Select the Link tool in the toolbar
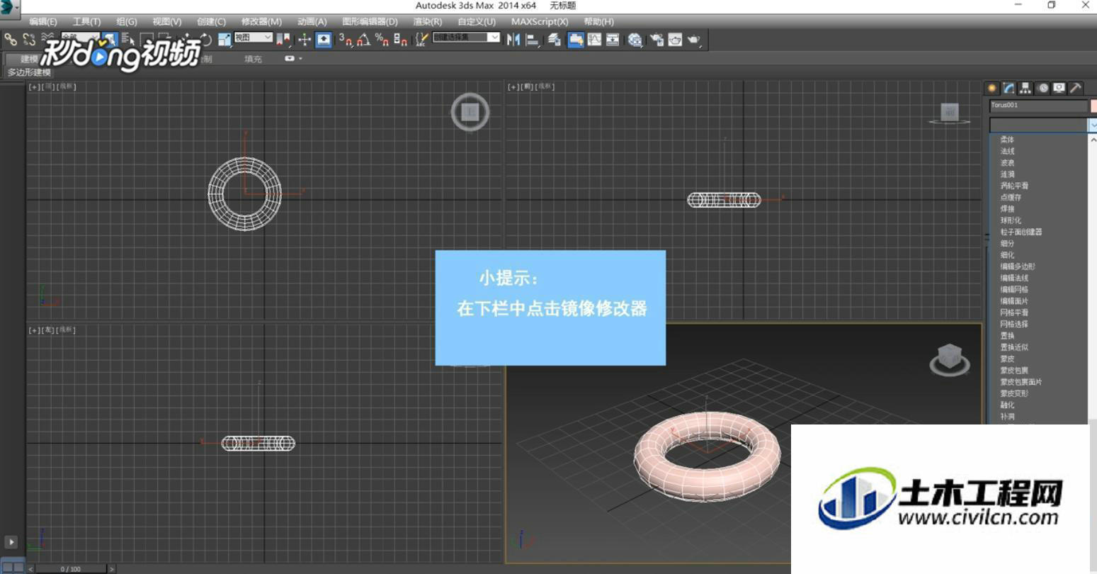 coord(11,40)
